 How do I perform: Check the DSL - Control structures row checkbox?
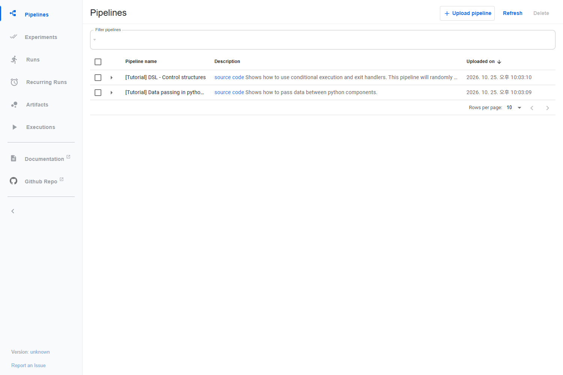tap(98, 78)
